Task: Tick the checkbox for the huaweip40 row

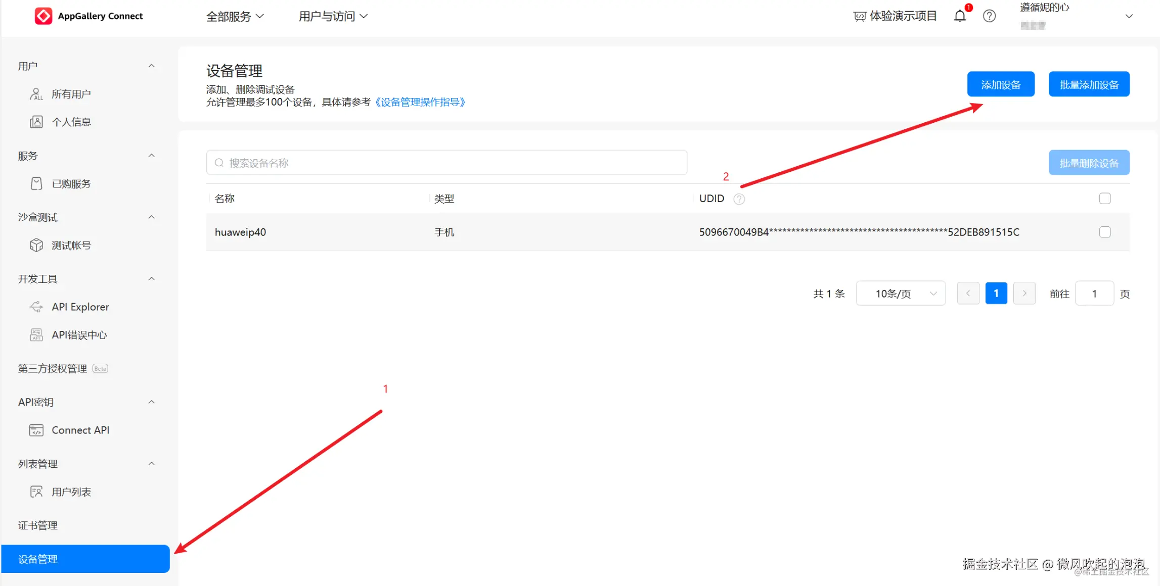Action: pos(1105,232)
